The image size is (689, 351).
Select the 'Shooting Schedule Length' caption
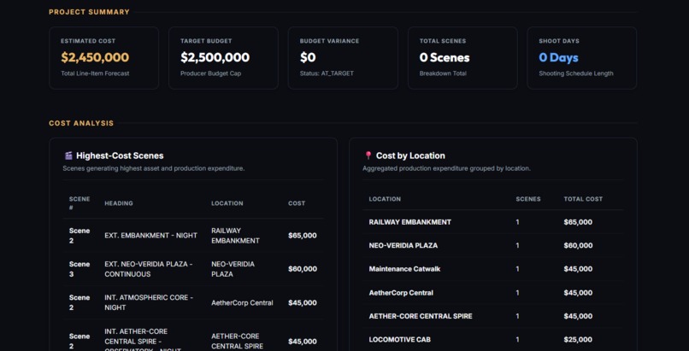click(x=576, y=73)
